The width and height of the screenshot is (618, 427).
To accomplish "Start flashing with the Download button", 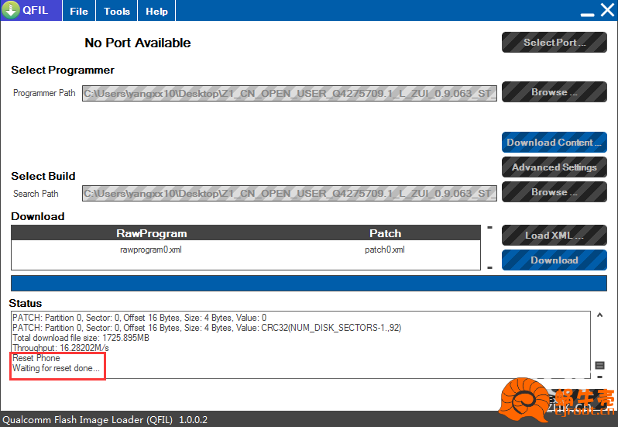I will click(x=554, y=260).
